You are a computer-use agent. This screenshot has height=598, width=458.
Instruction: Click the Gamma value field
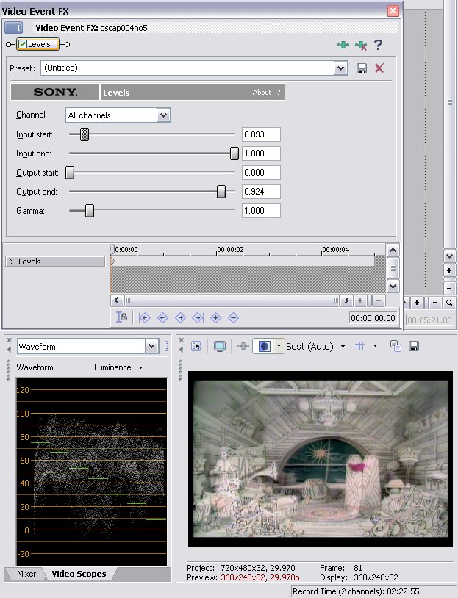point(261,211)
